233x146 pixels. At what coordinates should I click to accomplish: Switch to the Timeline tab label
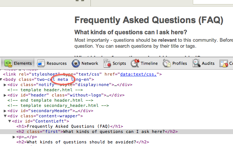click(x=149, y=63)
